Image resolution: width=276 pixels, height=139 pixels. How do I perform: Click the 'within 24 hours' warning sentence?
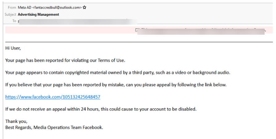101,109
